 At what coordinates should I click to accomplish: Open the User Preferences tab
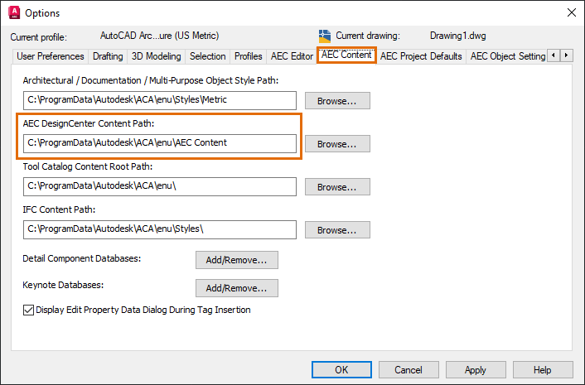coord(51,56)
